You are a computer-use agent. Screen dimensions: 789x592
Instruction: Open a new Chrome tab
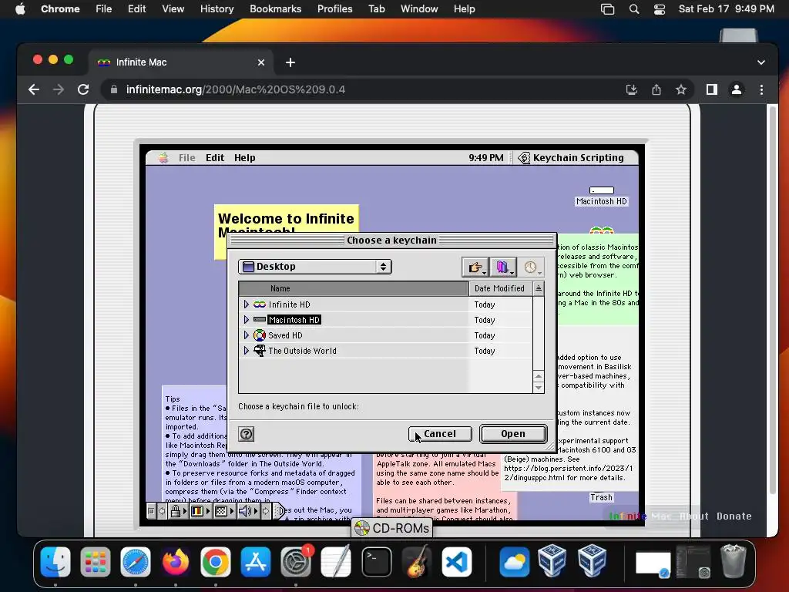click(x=290, y=62)
